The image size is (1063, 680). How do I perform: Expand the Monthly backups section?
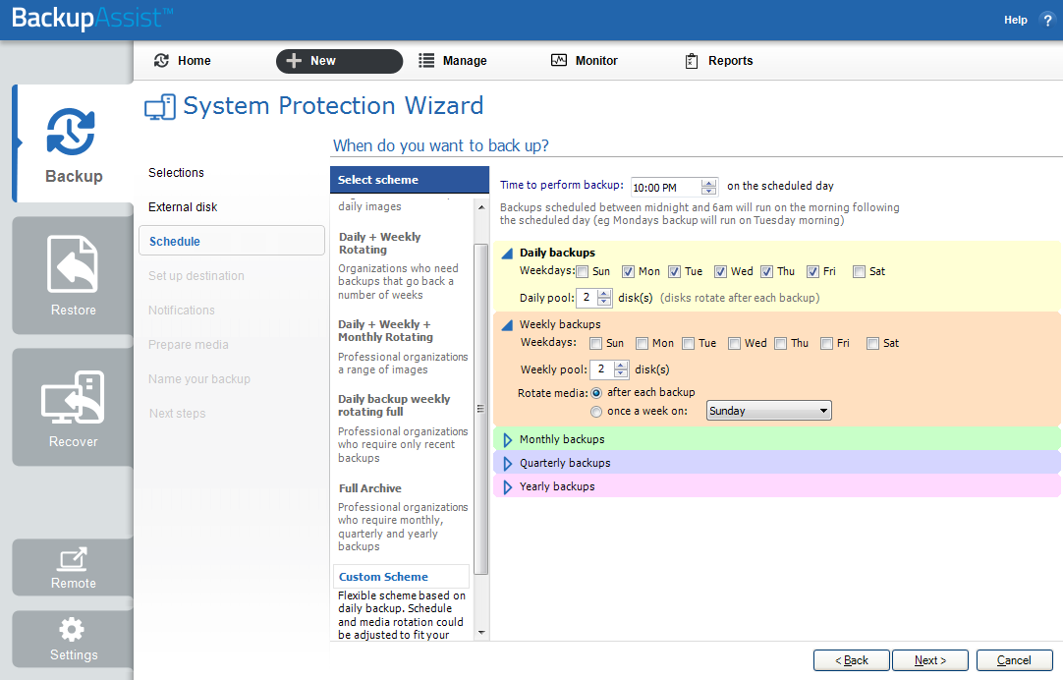pyautogui.click(x=507, y=440)
